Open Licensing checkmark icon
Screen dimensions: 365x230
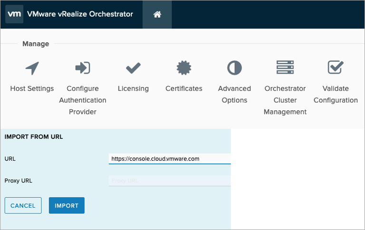coord(133,68)
